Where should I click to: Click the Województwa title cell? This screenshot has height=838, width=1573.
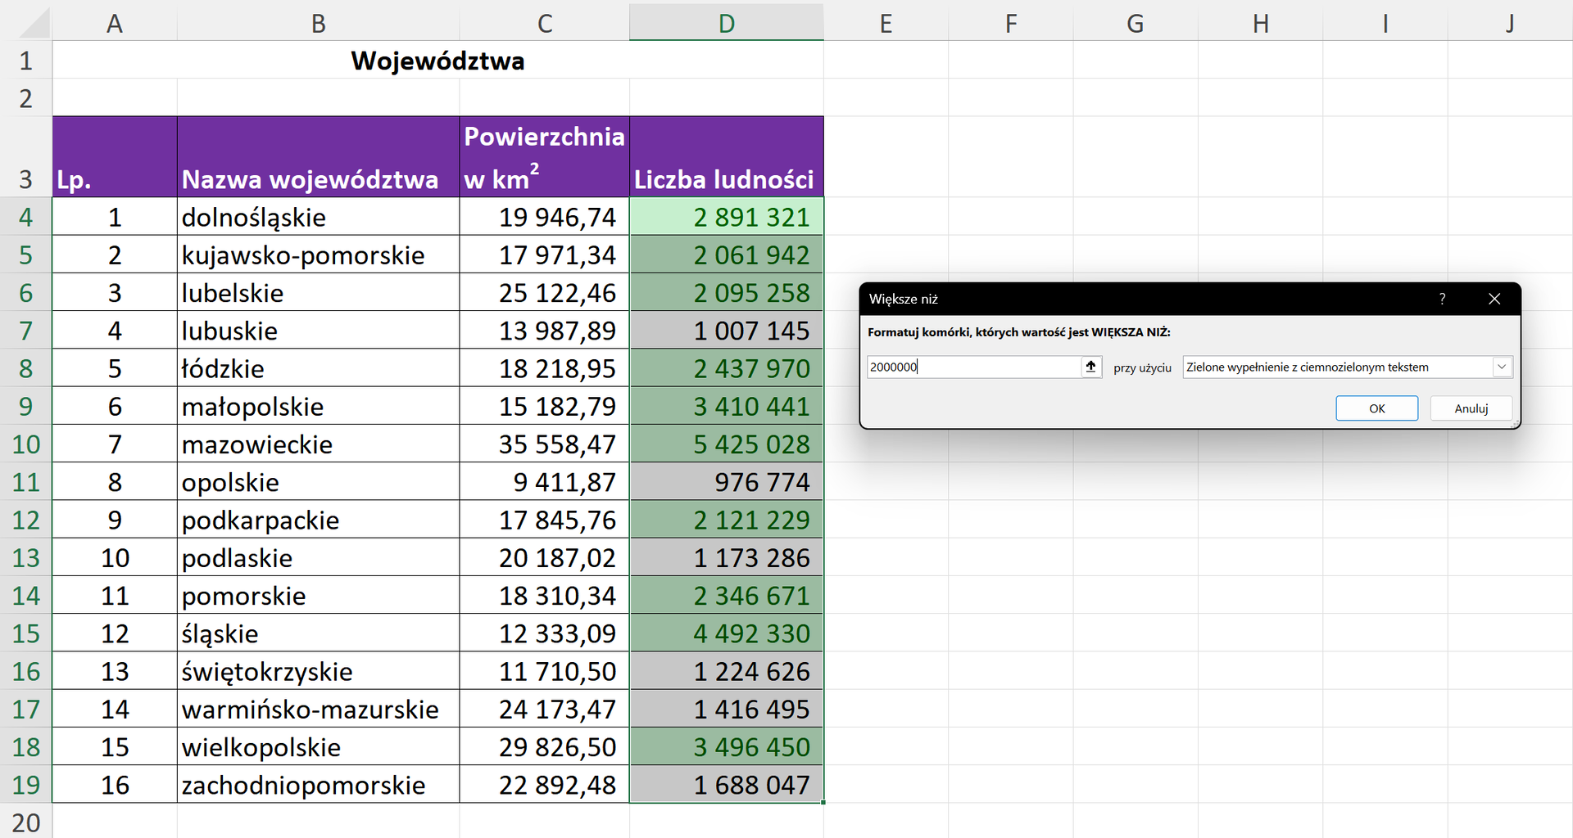tap(437, 61)
